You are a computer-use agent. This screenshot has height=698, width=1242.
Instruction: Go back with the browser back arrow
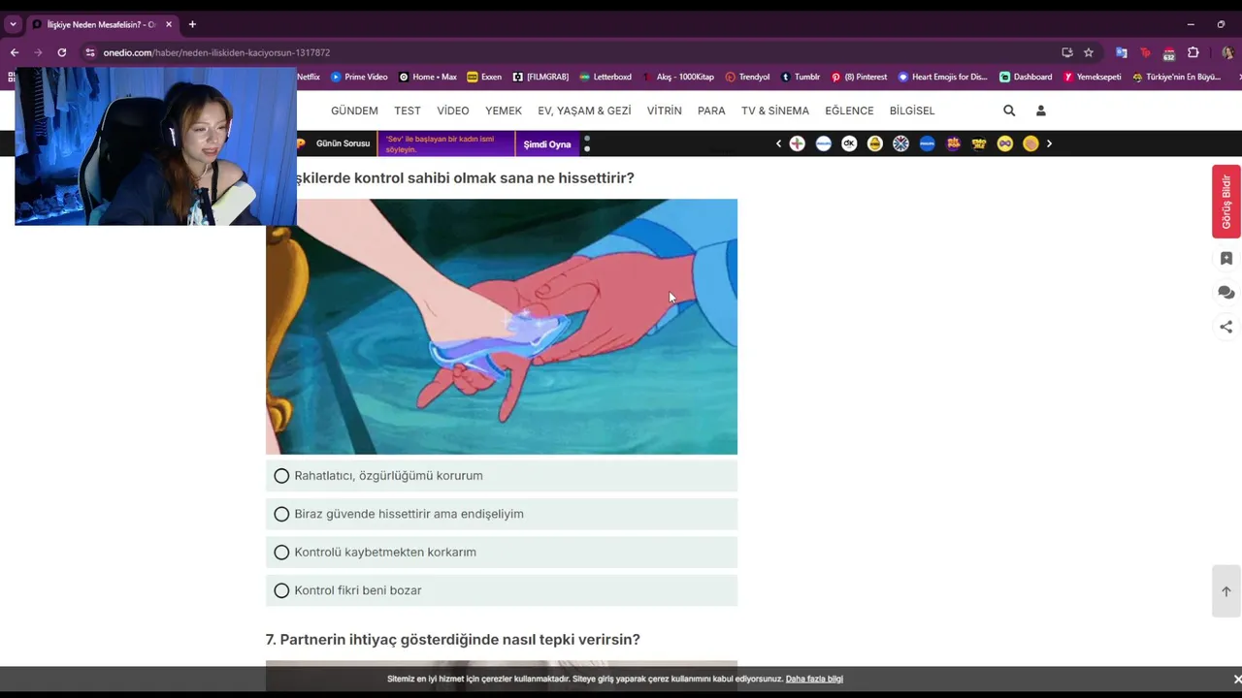coord(15,52)
